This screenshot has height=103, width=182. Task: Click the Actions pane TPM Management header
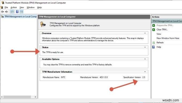coord(167,21)
